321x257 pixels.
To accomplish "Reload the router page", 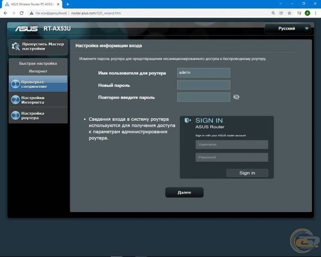I will pos(21,13).
